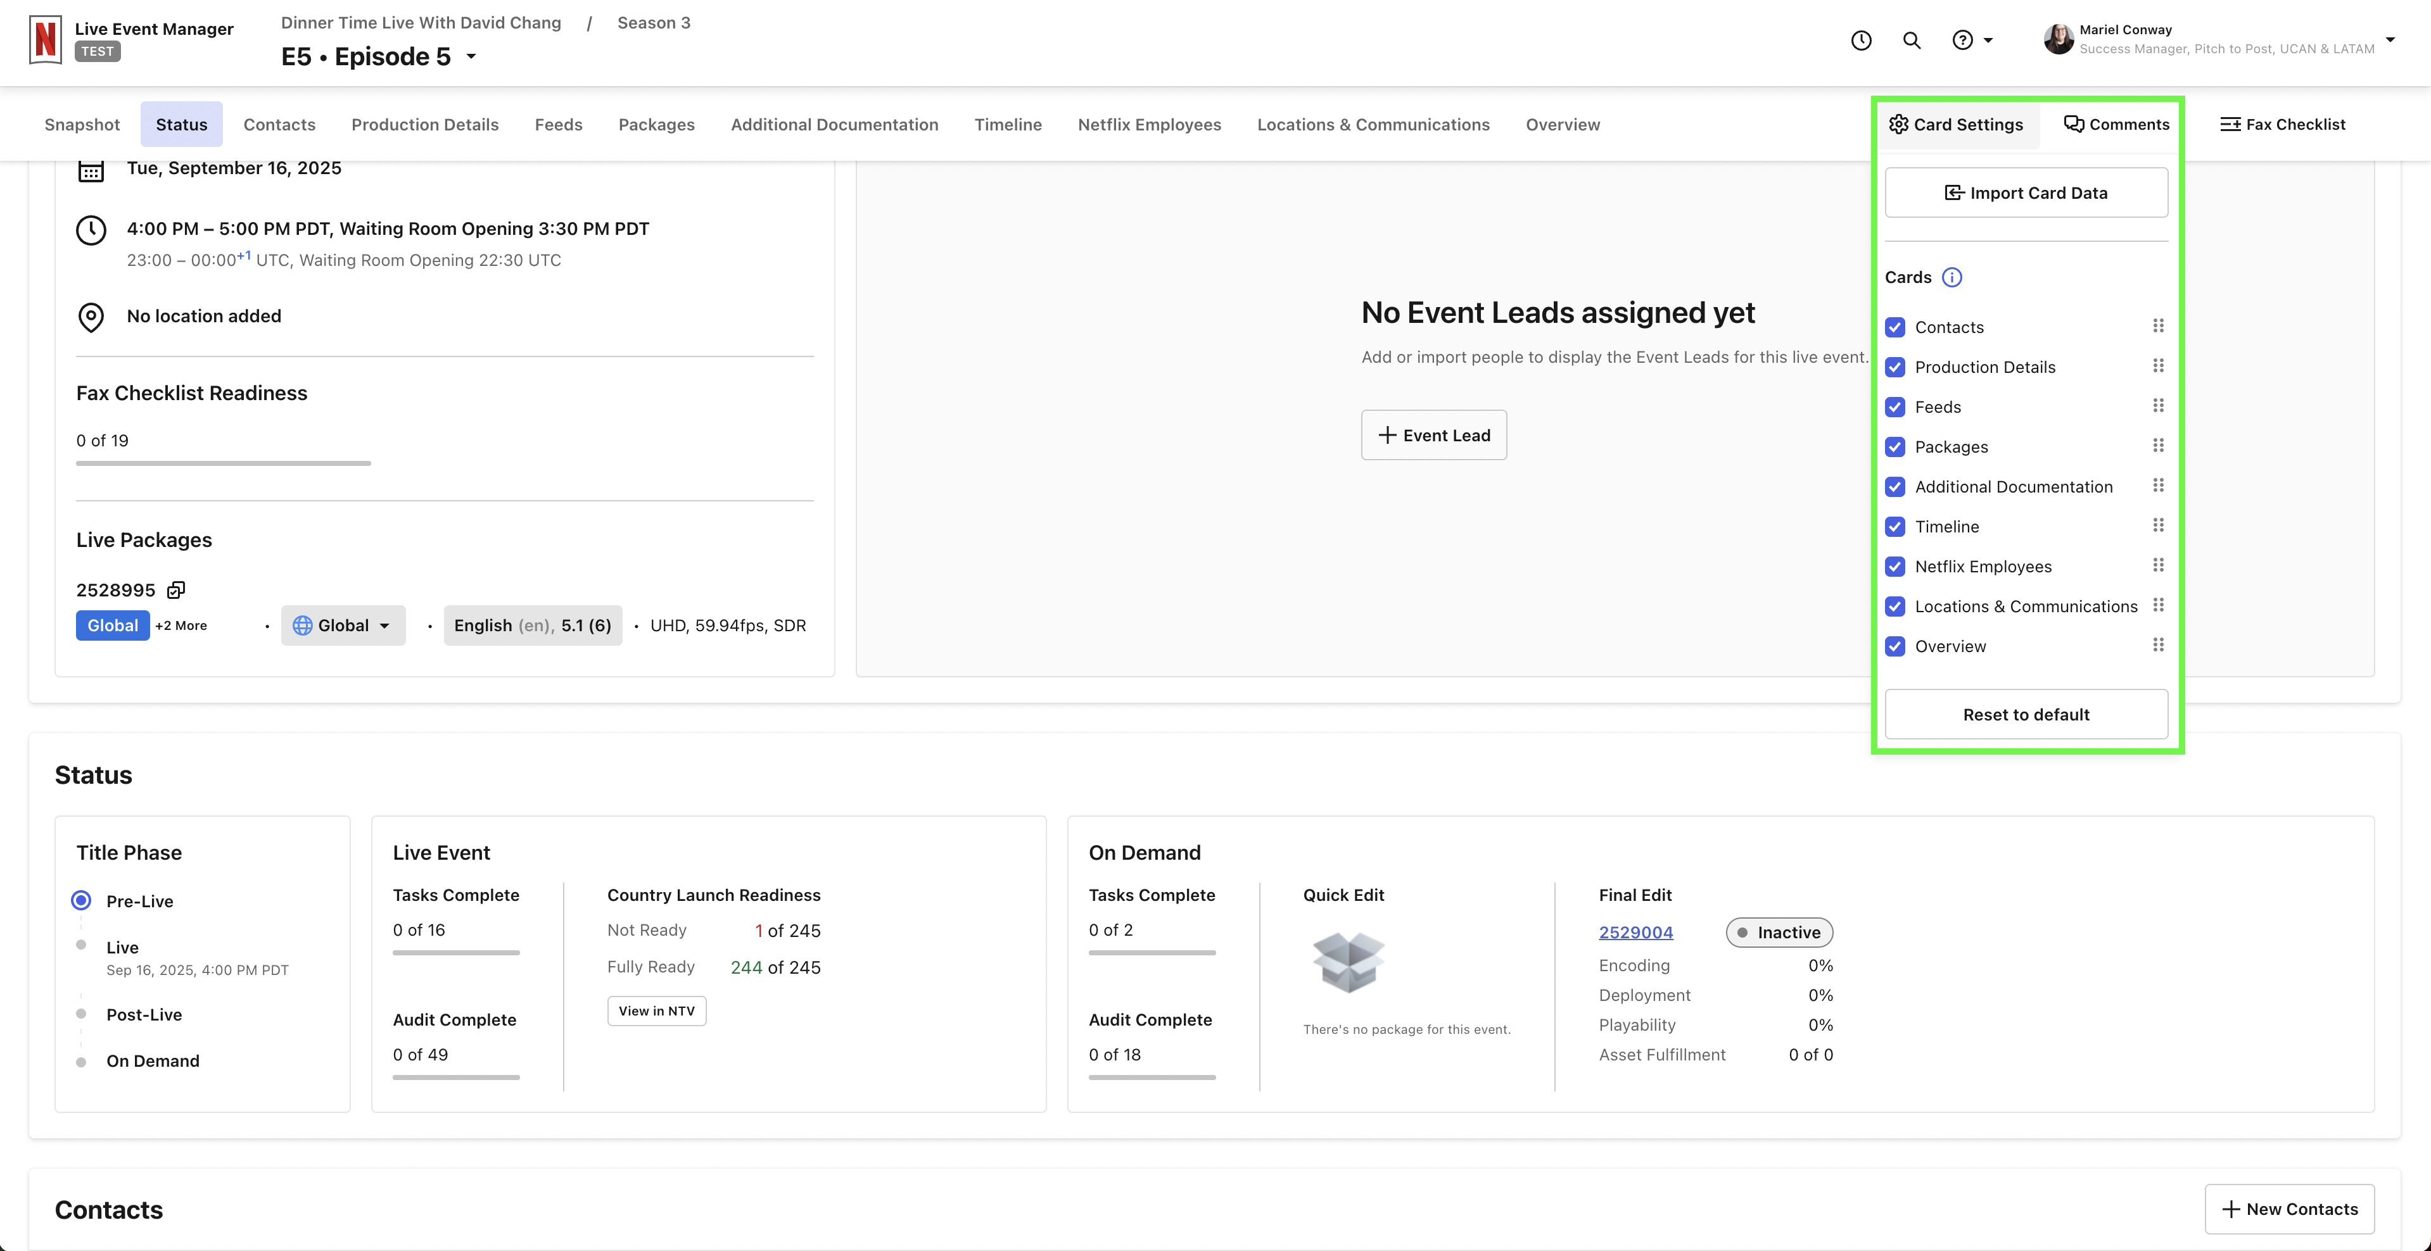Click New Contacts button
Image resolution: width=2431 pixels, height=1251 pixels.
[2290, 1209]
